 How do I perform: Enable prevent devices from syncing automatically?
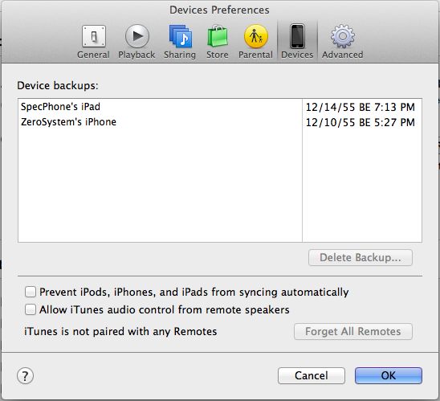pyautogui.click(x=31, y=292)
